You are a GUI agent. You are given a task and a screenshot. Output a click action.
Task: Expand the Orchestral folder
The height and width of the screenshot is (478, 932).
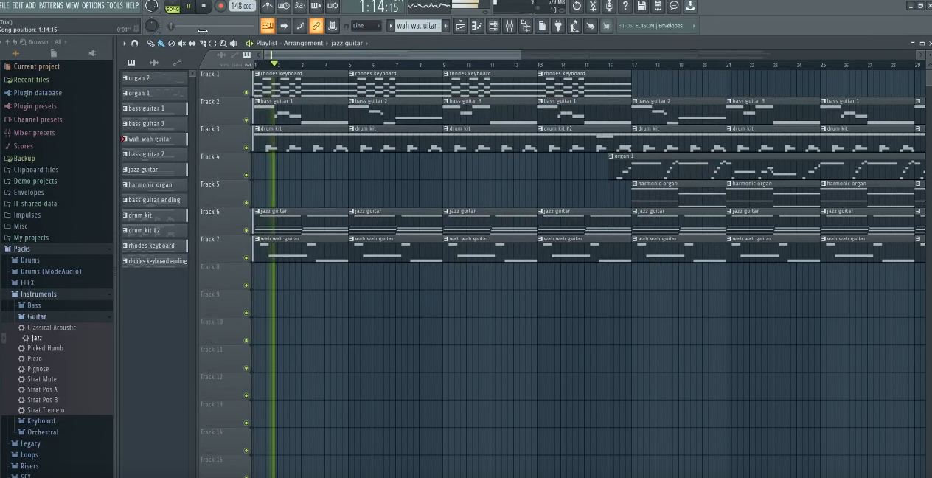[42, 432]
